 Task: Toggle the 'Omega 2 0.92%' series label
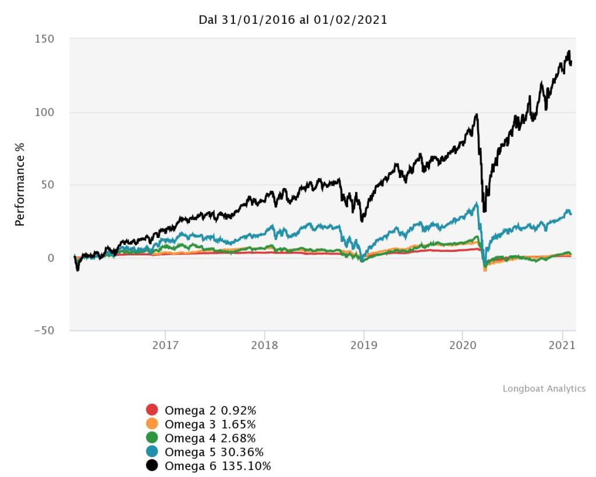[x=210, y=410]
